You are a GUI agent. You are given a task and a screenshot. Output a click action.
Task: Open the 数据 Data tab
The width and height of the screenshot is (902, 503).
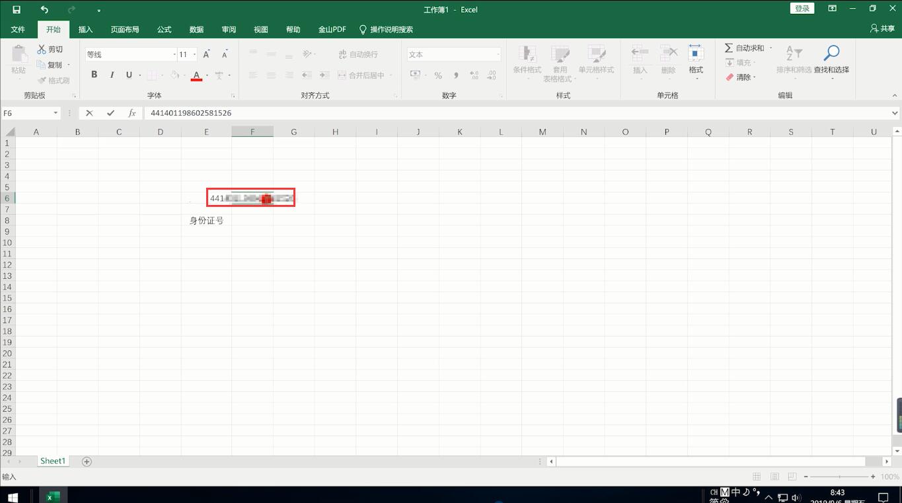pyautogui.click(x=196, y=29)
